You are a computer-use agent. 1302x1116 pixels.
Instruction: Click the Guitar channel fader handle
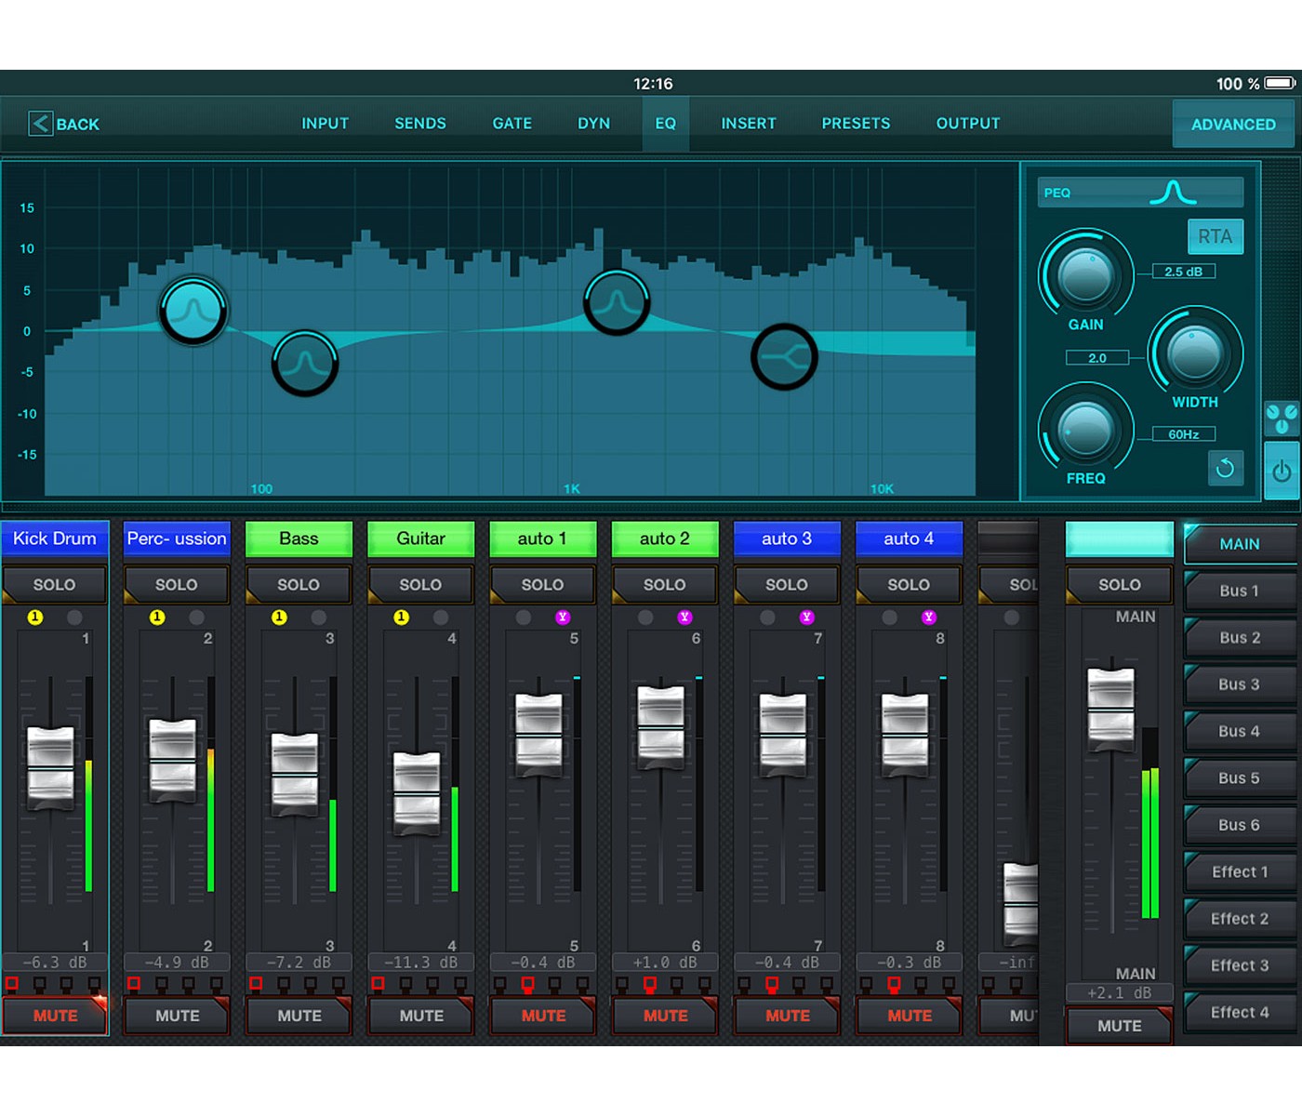point(418,793)
